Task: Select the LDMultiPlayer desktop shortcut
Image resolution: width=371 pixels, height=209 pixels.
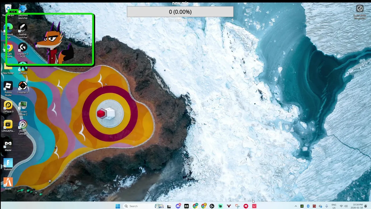Action: (x=8, y=126)
